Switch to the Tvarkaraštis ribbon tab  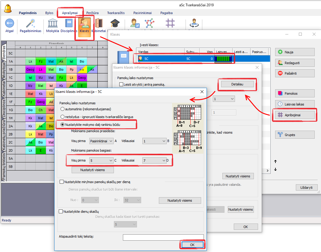click(x=116, y=13)
